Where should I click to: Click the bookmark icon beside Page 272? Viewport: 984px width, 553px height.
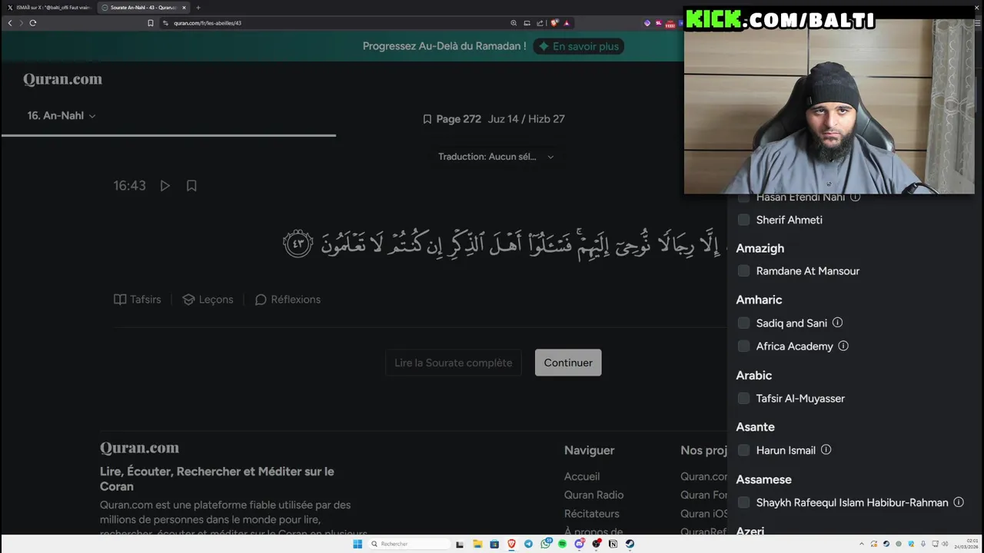(427, 119)
